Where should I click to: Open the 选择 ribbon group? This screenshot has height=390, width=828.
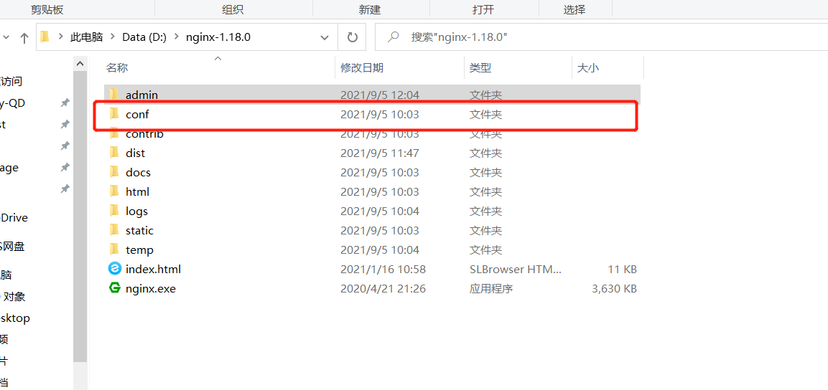pyautogui.click(x=575, y=9)
